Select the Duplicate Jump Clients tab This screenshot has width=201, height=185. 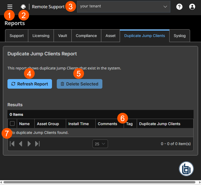pyautogui.click(x=144, y=36)
